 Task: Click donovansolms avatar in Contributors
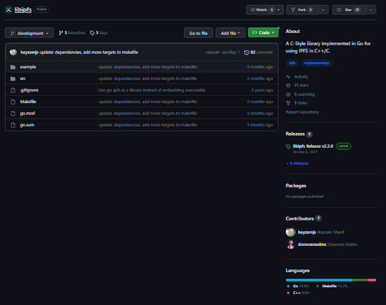[291, 244]
